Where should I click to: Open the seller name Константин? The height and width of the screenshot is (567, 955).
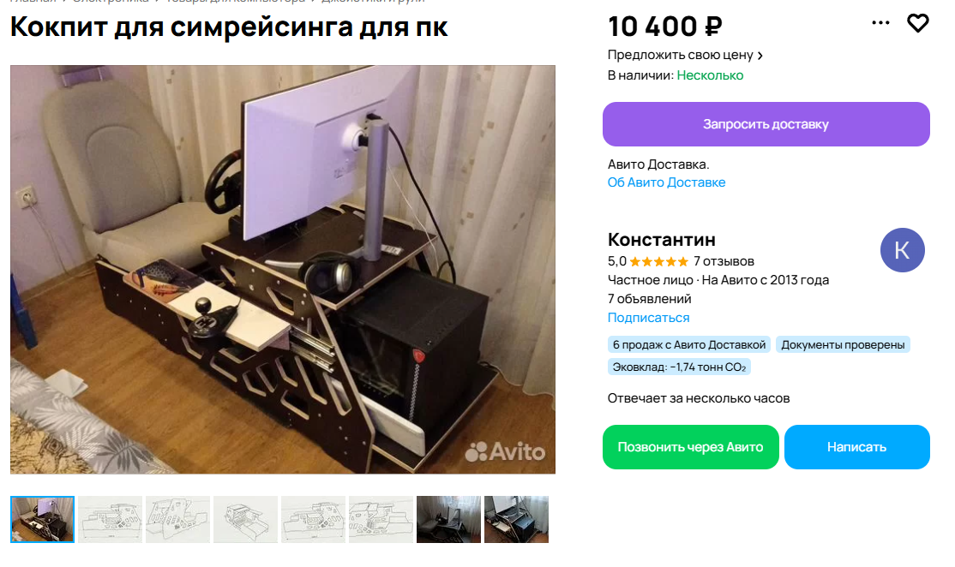click(662, 239)
